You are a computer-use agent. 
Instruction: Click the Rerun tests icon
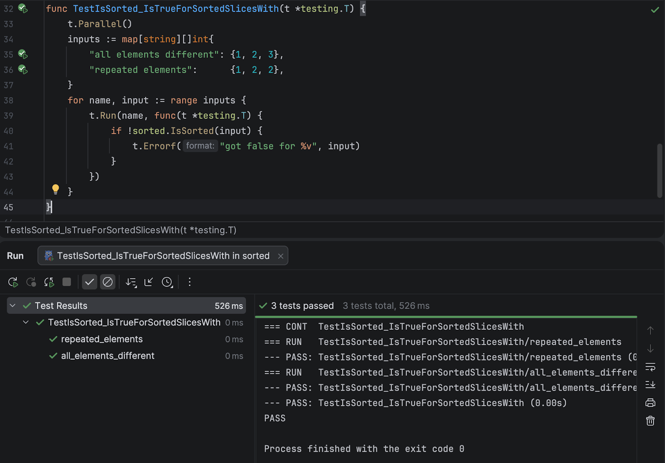[x=13, y=282]
